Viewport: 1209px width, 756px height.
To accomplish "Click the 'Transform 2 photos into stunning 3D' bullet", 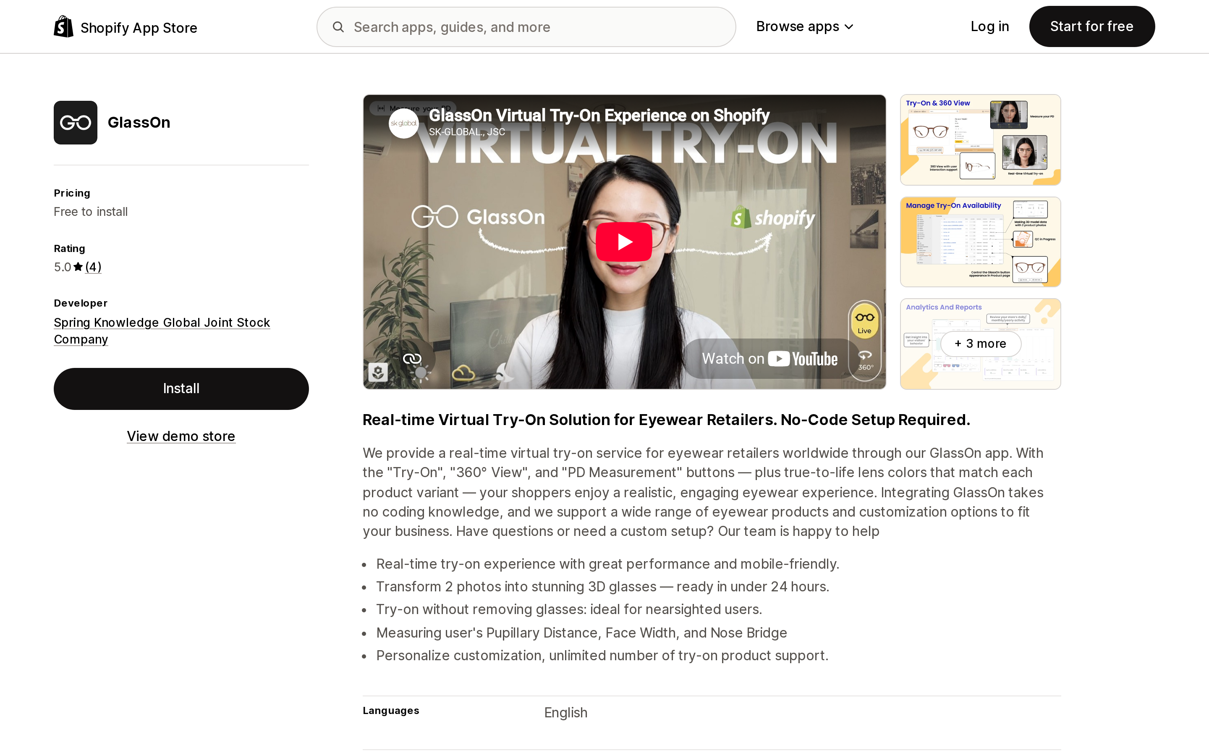I will pyautogui.click(x=602, y=586).
